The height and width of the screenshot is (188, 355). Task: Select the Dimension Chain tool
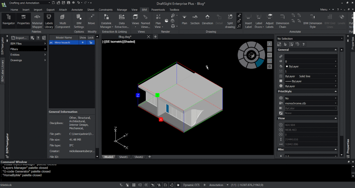tap(283, 21)
